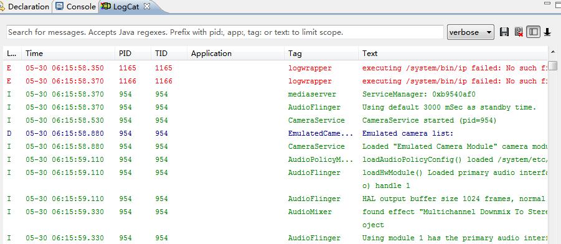Click the LogCat search messages field
561x244 pixels.
coord(225,32)
